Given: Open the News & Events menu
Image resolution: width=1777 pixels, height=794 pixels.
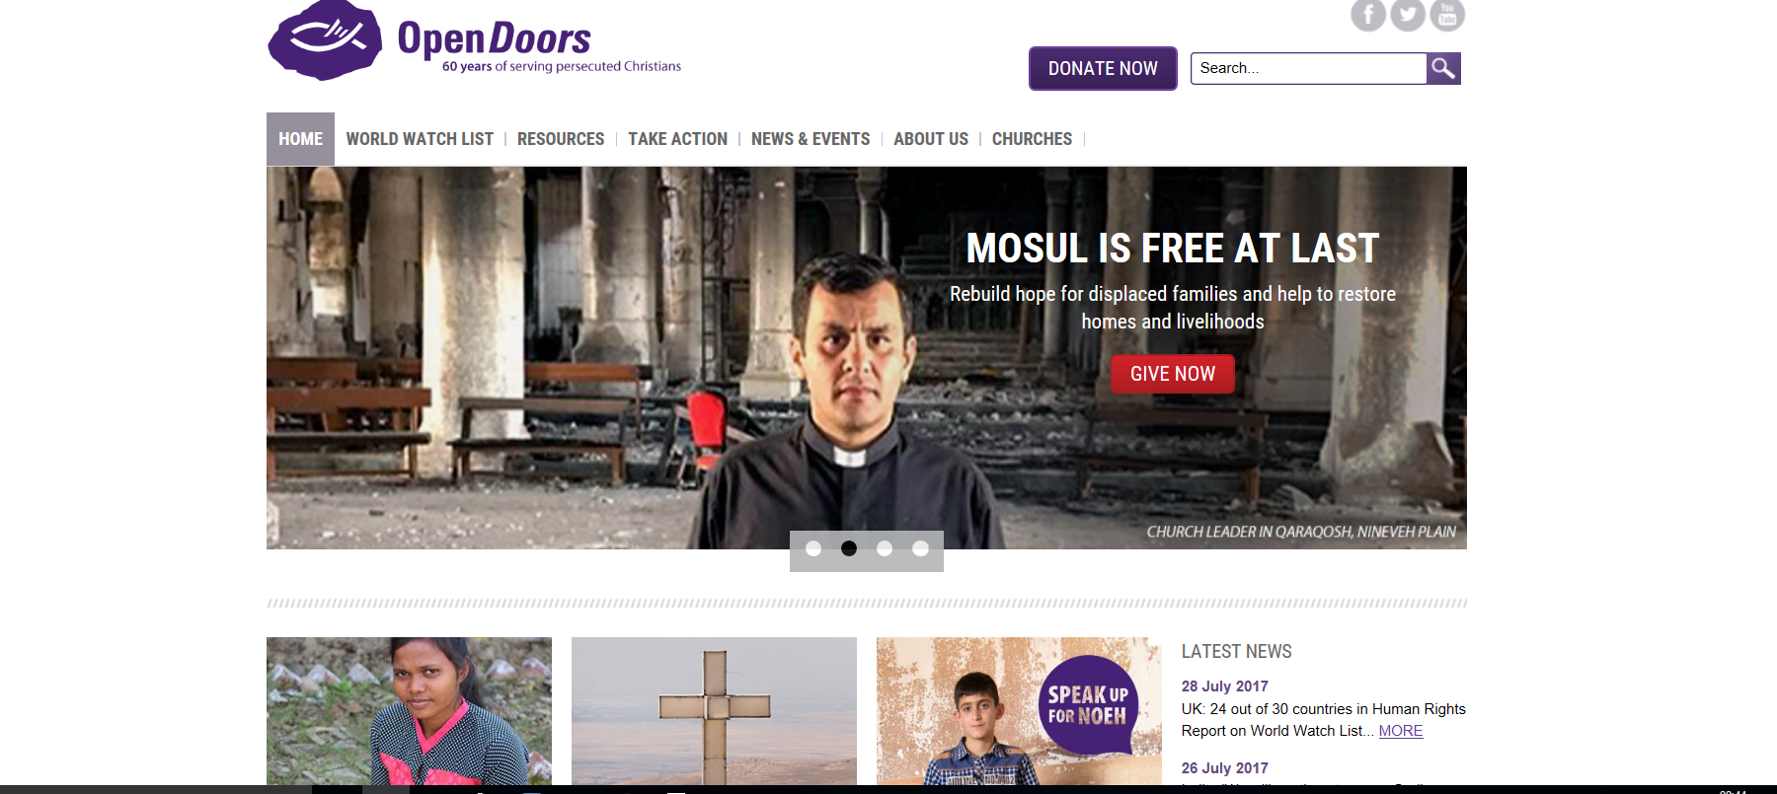Looking at the screenshot, I should pos(811,139).
